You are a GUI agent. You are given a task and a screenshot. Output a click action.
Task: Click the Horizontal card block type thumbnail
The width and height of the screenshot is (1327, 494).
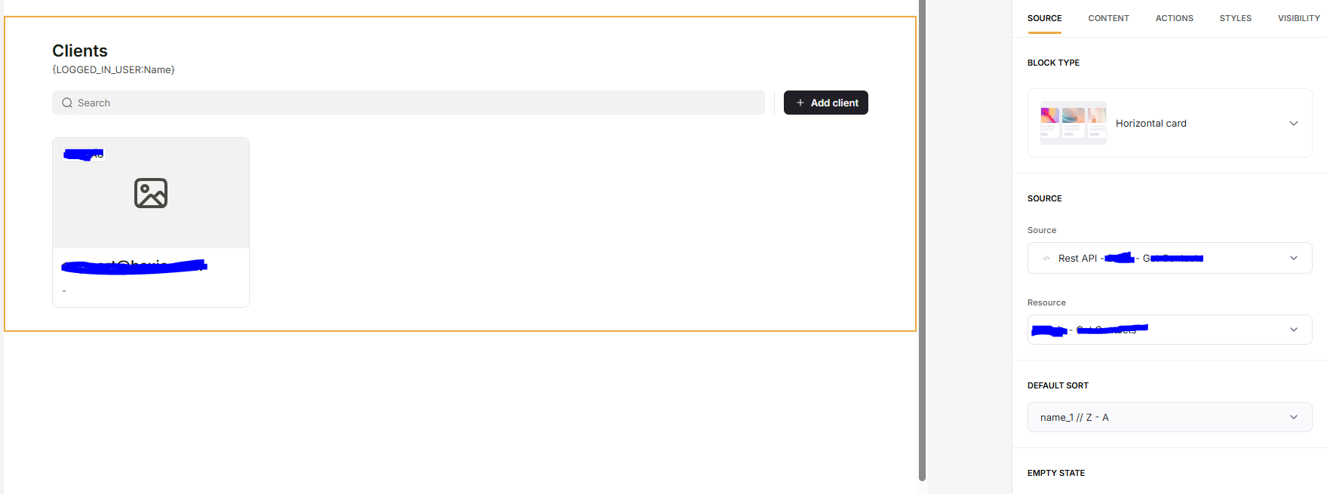(x=1073, y=123)
